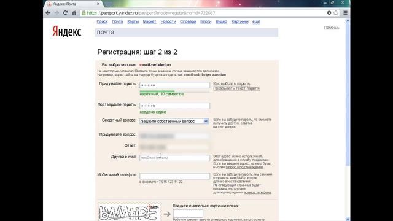Click the почта service header bar

point(187,33)
